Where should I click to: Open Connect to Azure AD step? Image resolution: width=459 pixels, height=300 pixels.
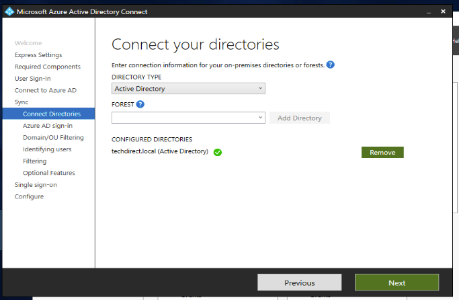coord(46,90)
